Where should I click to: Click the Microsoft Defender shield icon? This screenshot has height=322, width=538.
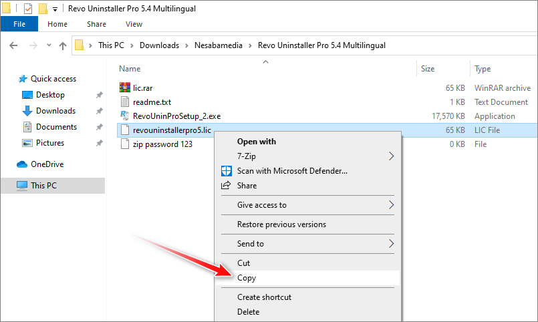226,171
